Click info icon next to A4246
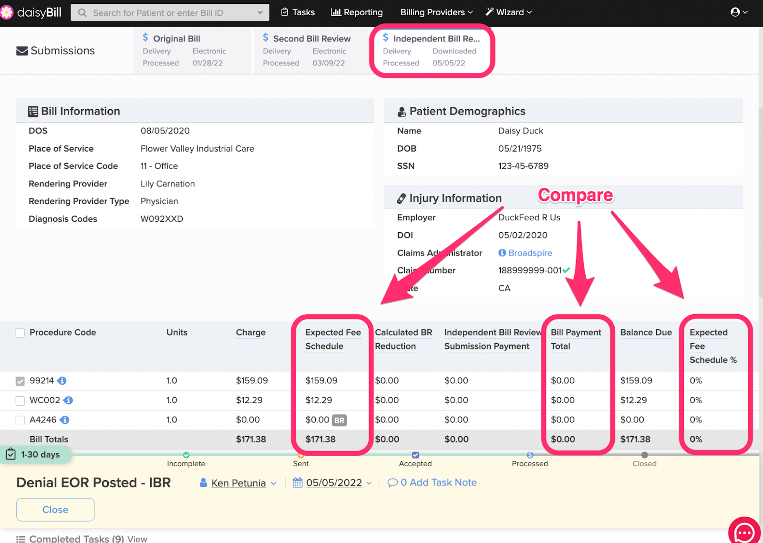Image resolution: width=763 pixels, height=543 pixels. [x=65, y=420]
